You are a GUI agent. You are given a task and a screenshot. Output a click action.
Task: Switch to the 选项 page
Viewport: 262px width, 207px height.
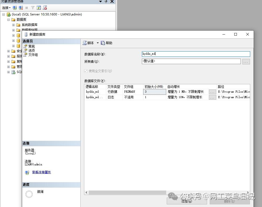point(31,50)
